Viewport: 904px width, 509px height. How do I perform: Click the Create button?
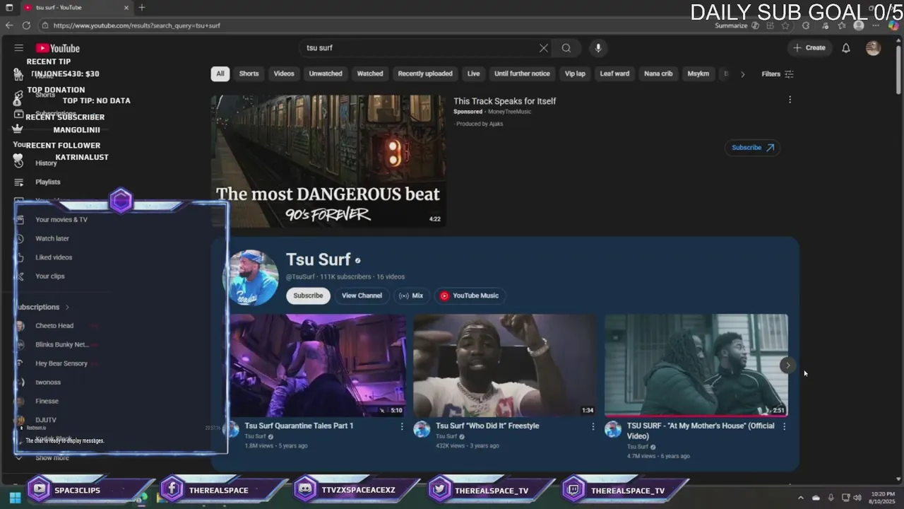pyautogui.click(x=809, y=48)
